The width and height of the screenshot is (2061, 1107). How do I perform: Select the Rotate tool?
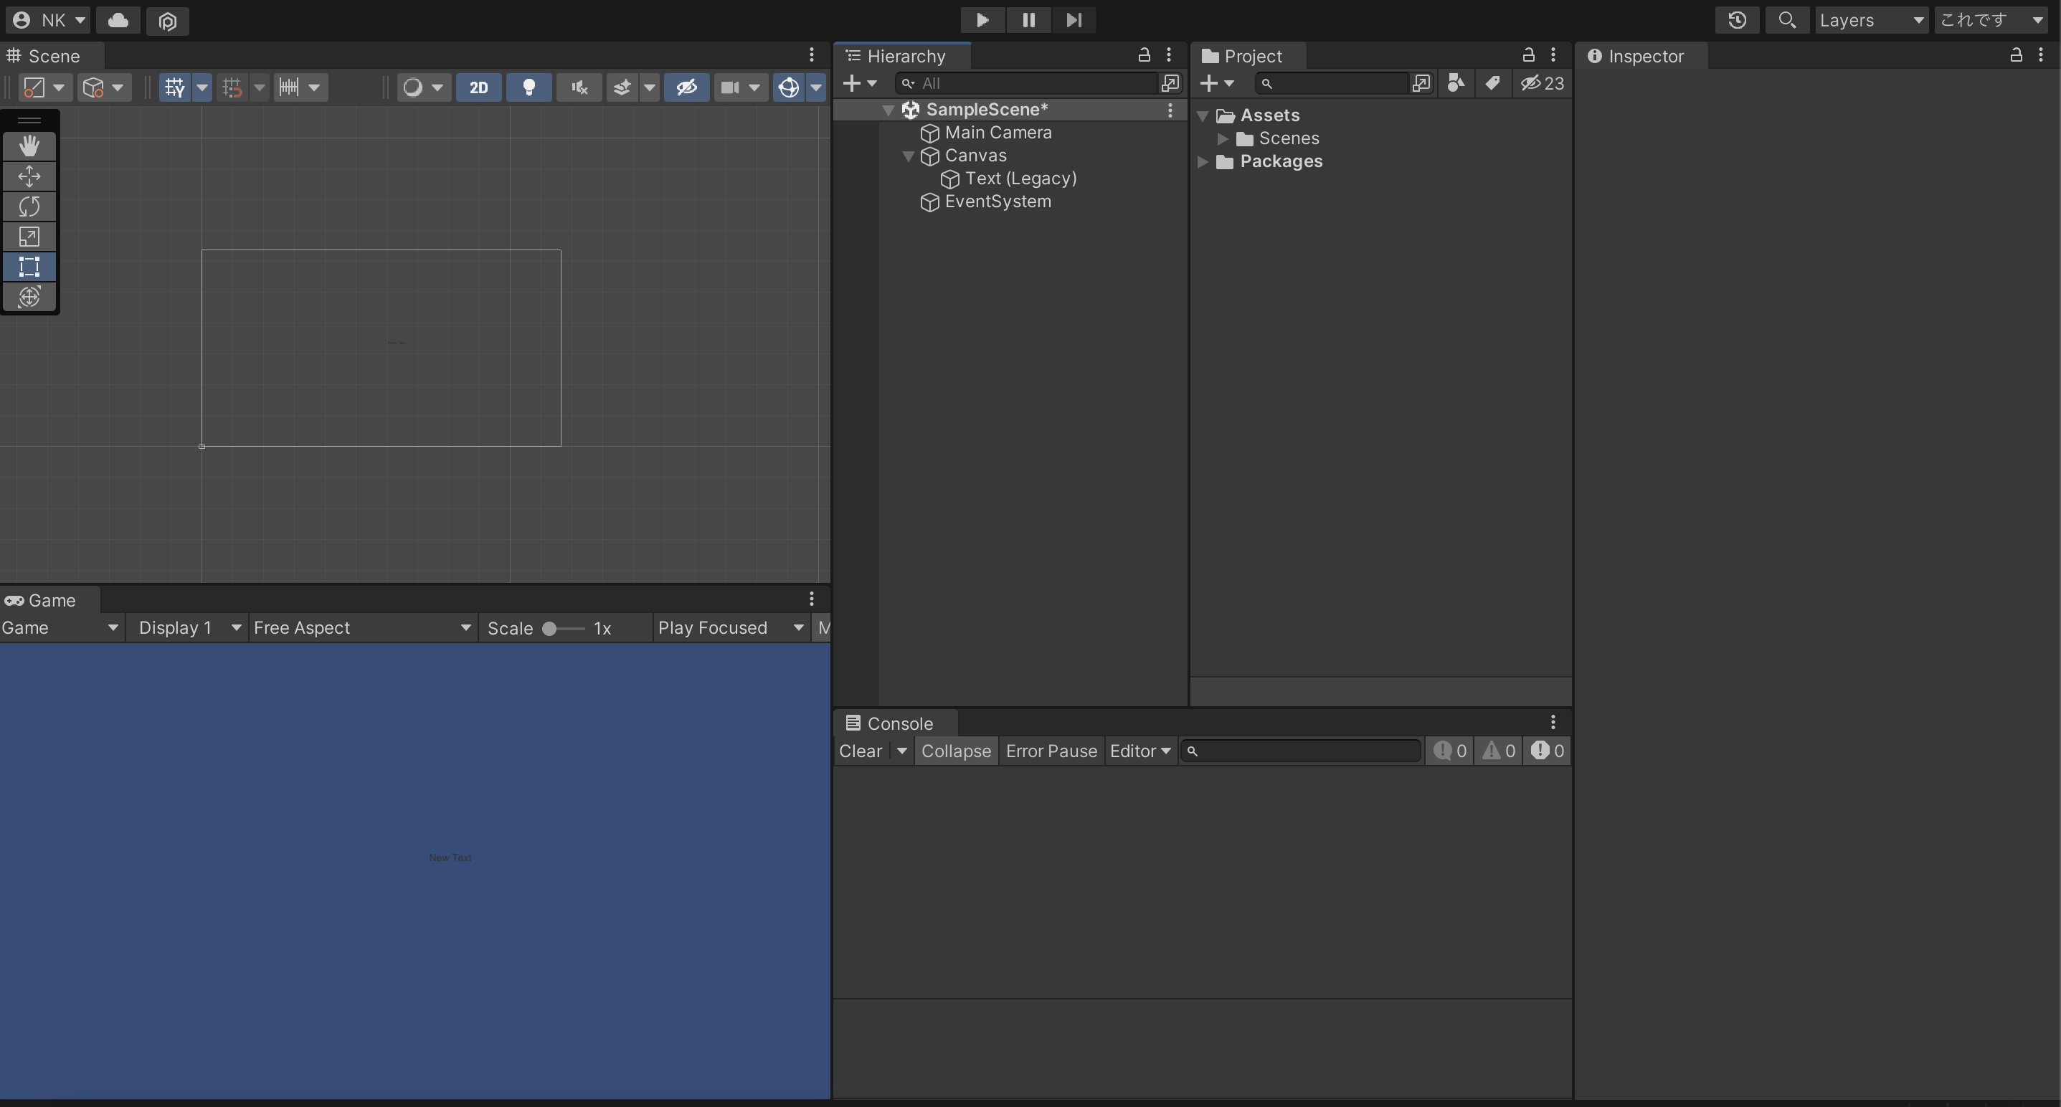29,206
